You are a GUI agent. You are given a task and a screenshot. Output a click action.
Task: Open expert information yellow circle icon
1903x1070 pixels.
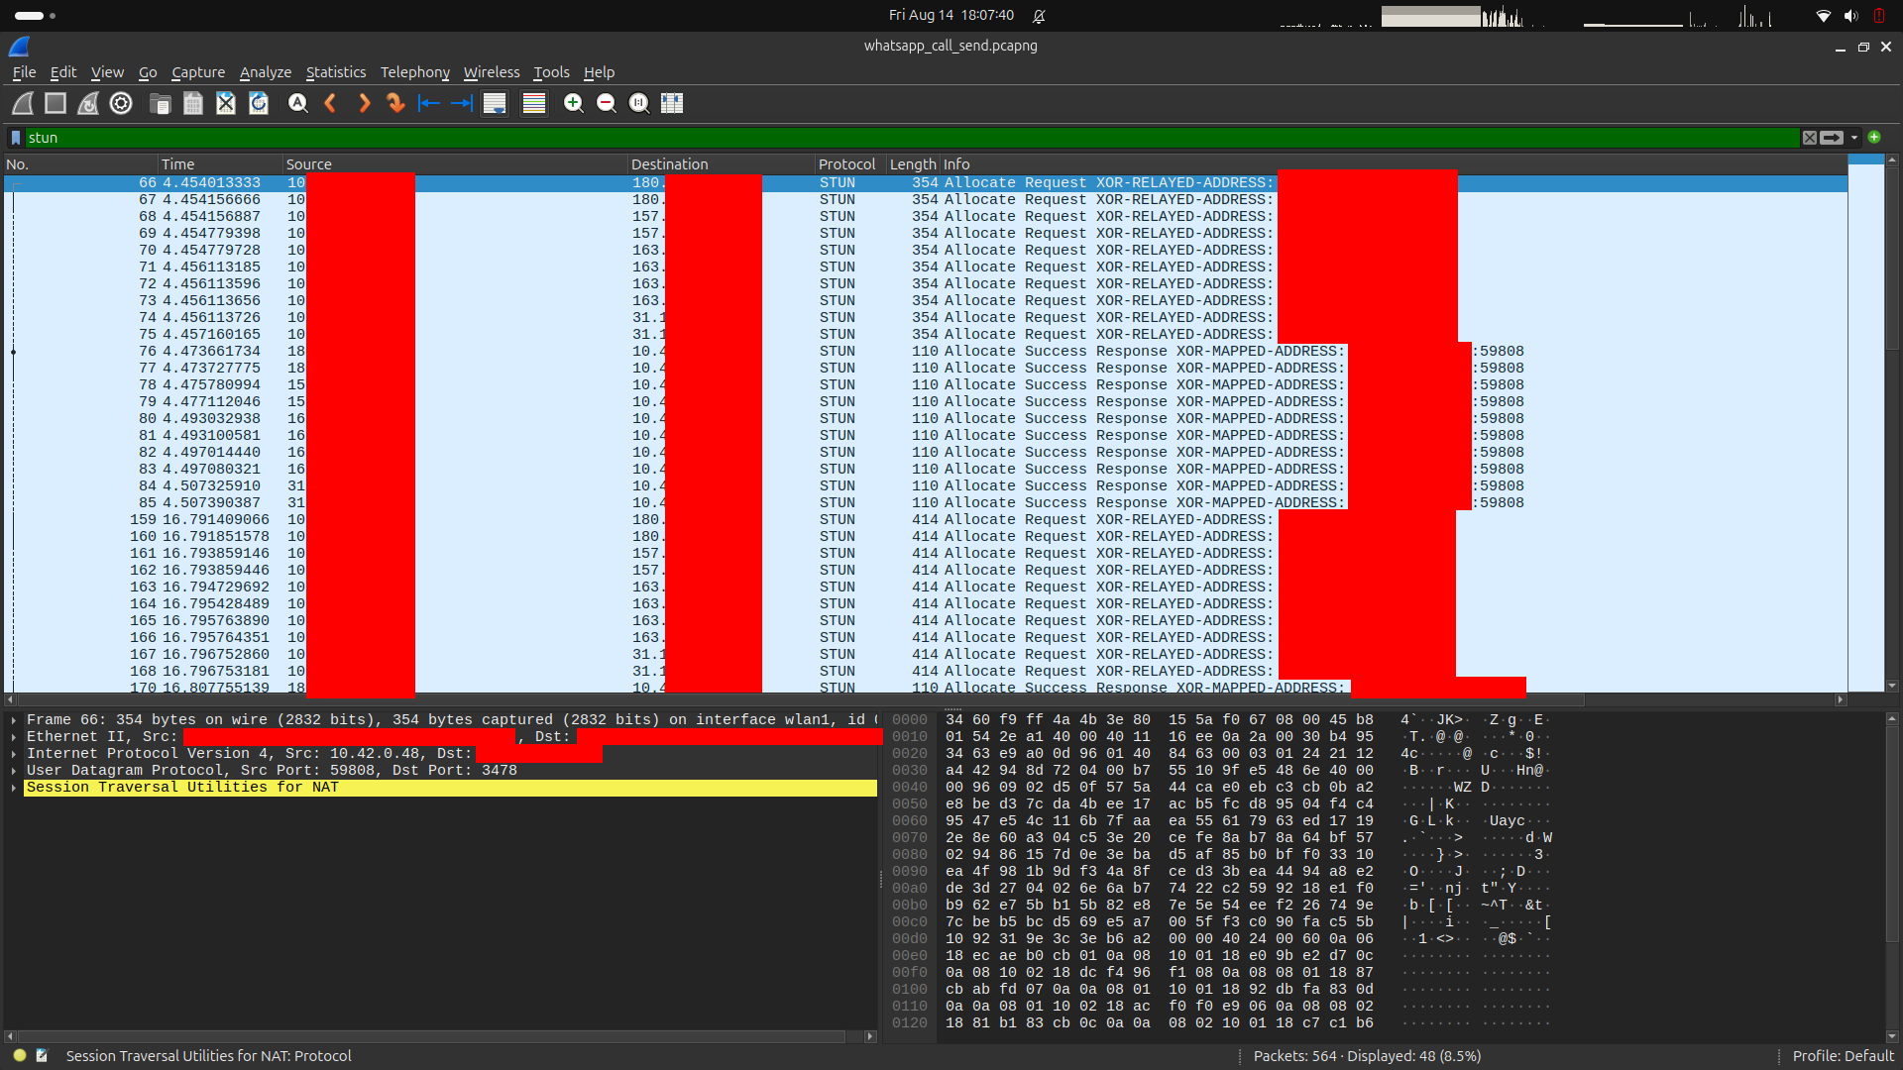pyautogui.click(x=20, y=1056)
